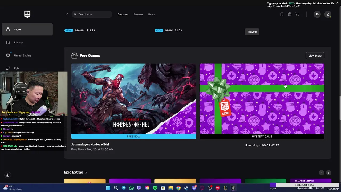
Task: Open the weather widget showing Mostly cloudy
Action: (x=13, y=188)
